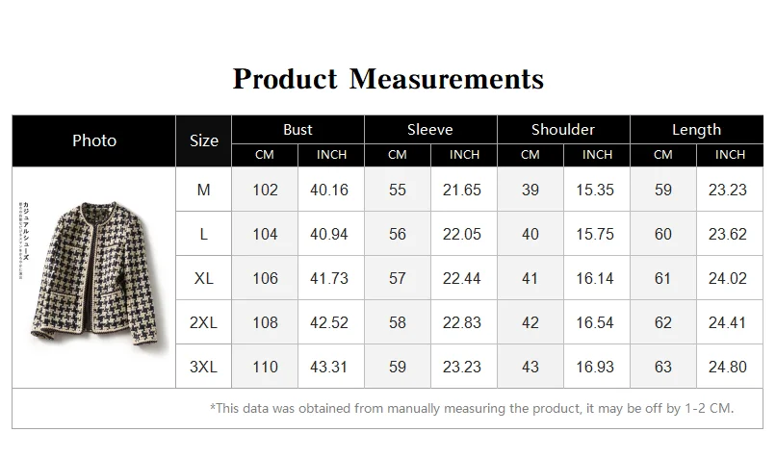Select the M size row label

204,191
